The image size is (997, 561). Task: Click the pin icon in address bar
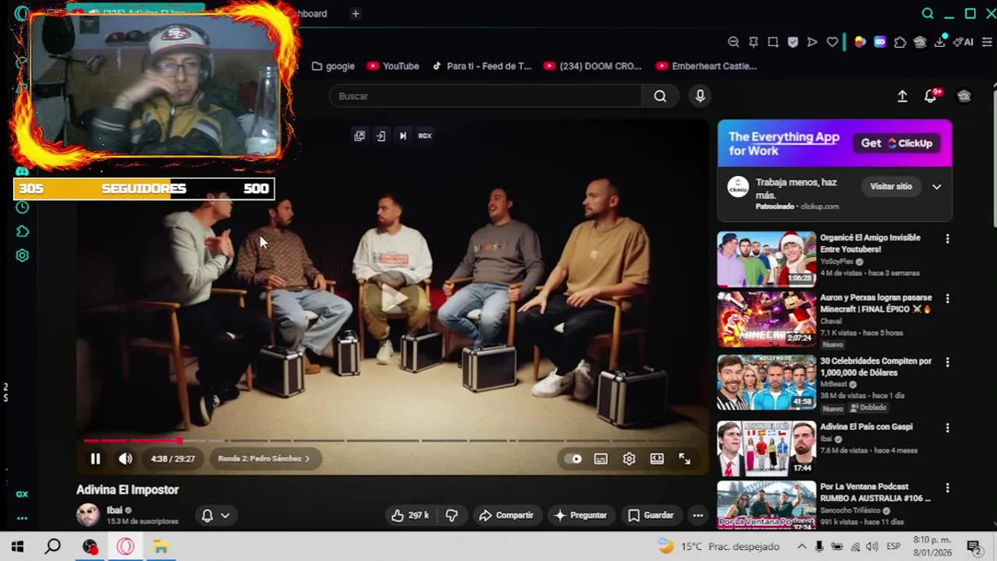pos(754,42)
